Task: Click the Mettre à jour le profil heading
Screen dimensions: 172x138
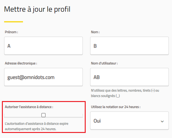Action: coord(37,9)
